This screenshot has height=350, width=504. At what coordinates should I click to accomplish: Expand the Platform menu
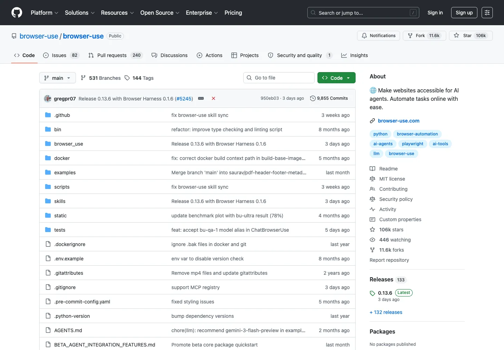point(44,13)
